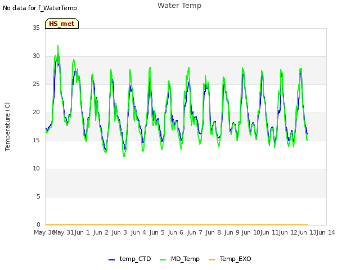Click the Jun 3 date tick label

119,232
